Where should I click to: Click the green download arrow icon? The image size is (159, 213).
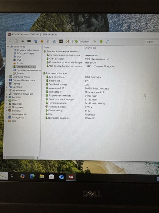(x=101, y=42)
